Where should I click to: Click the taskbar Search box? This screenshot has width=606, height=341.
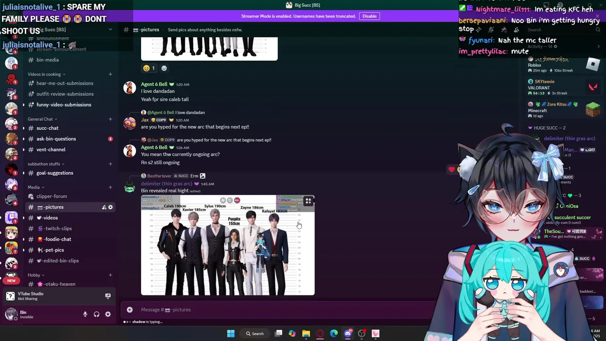(254, 333)
